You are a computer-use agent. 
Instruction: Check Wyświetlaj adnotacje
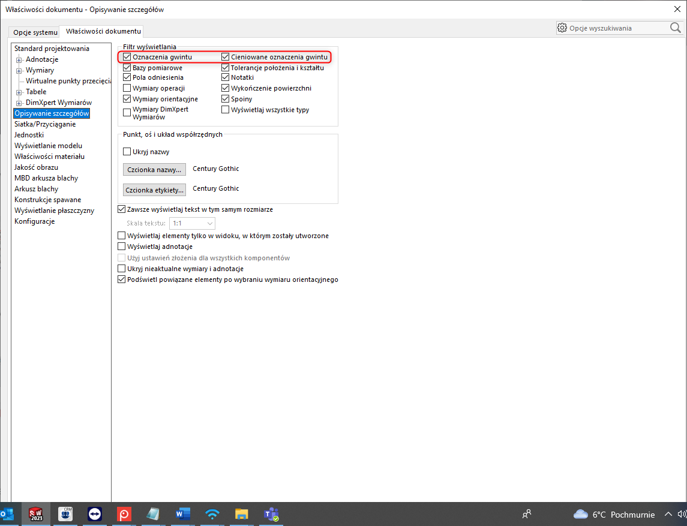click(122, 247)
